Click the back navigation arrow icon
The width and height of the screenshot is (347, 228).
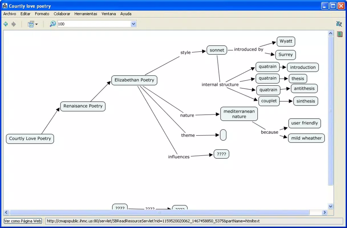tap(5, 24)
